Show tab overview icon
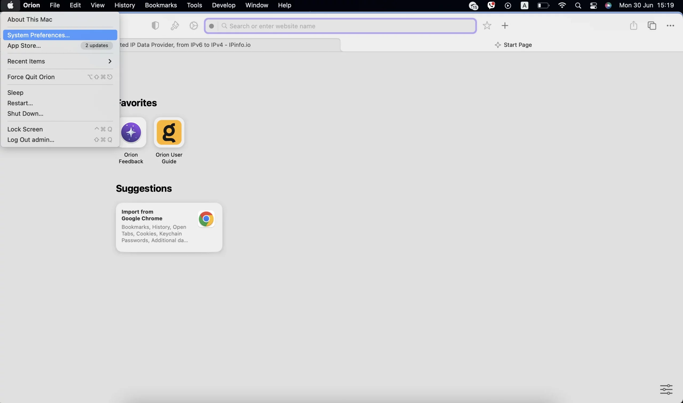The width and height of the screenshot is (683, 403). pyautogui.click(x=652, y=26)
